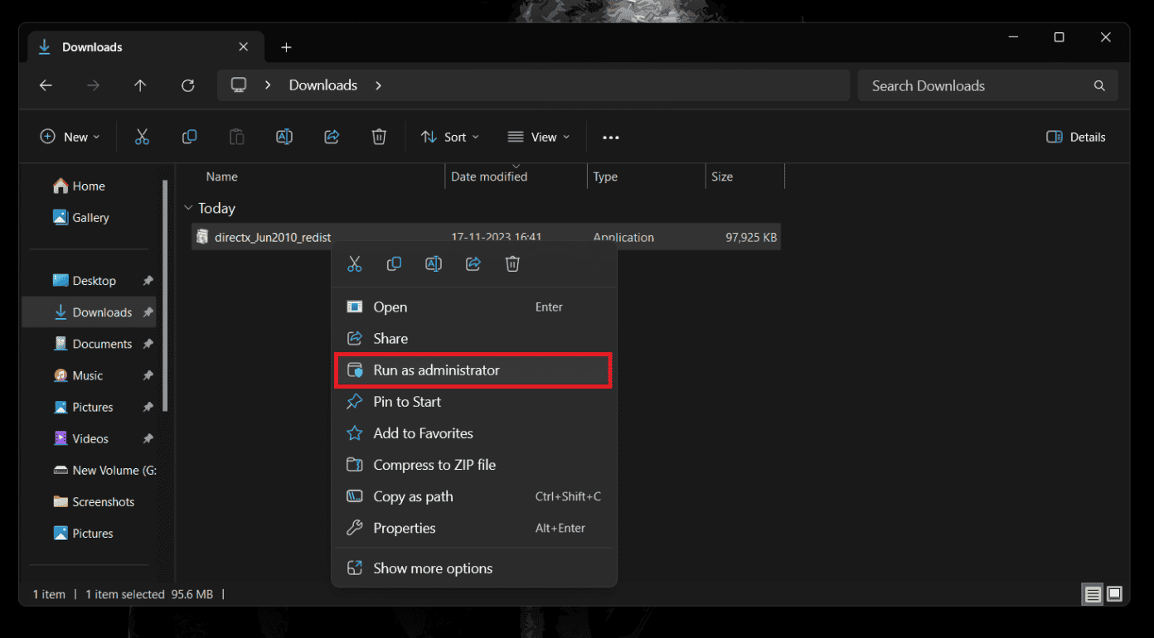Screen dimensions: 1154x638
Task: Click the Rename icon in the context menu
Action: click(x=433, y=263)
